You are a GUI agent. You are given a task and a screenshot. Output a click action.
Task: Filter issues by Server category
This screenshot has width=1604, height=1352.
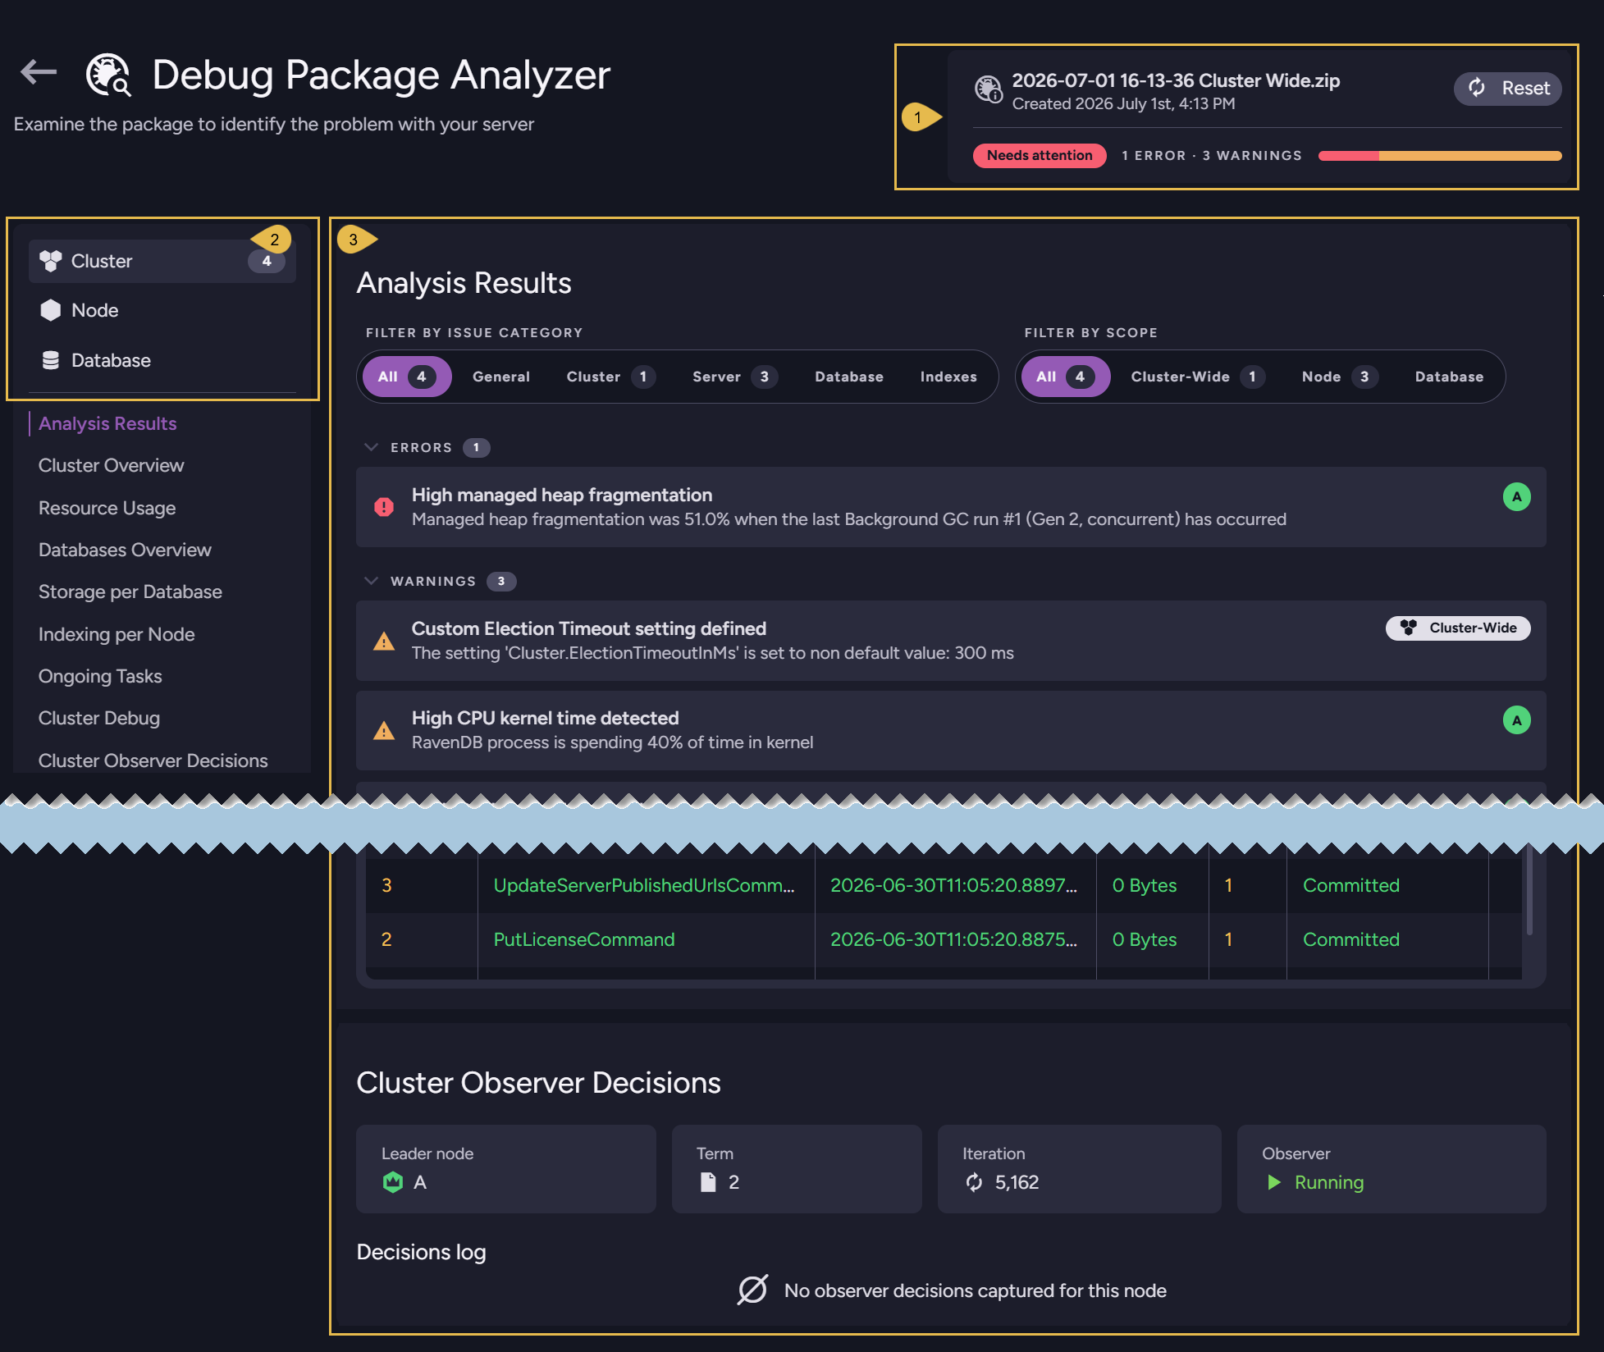(734, 377)
